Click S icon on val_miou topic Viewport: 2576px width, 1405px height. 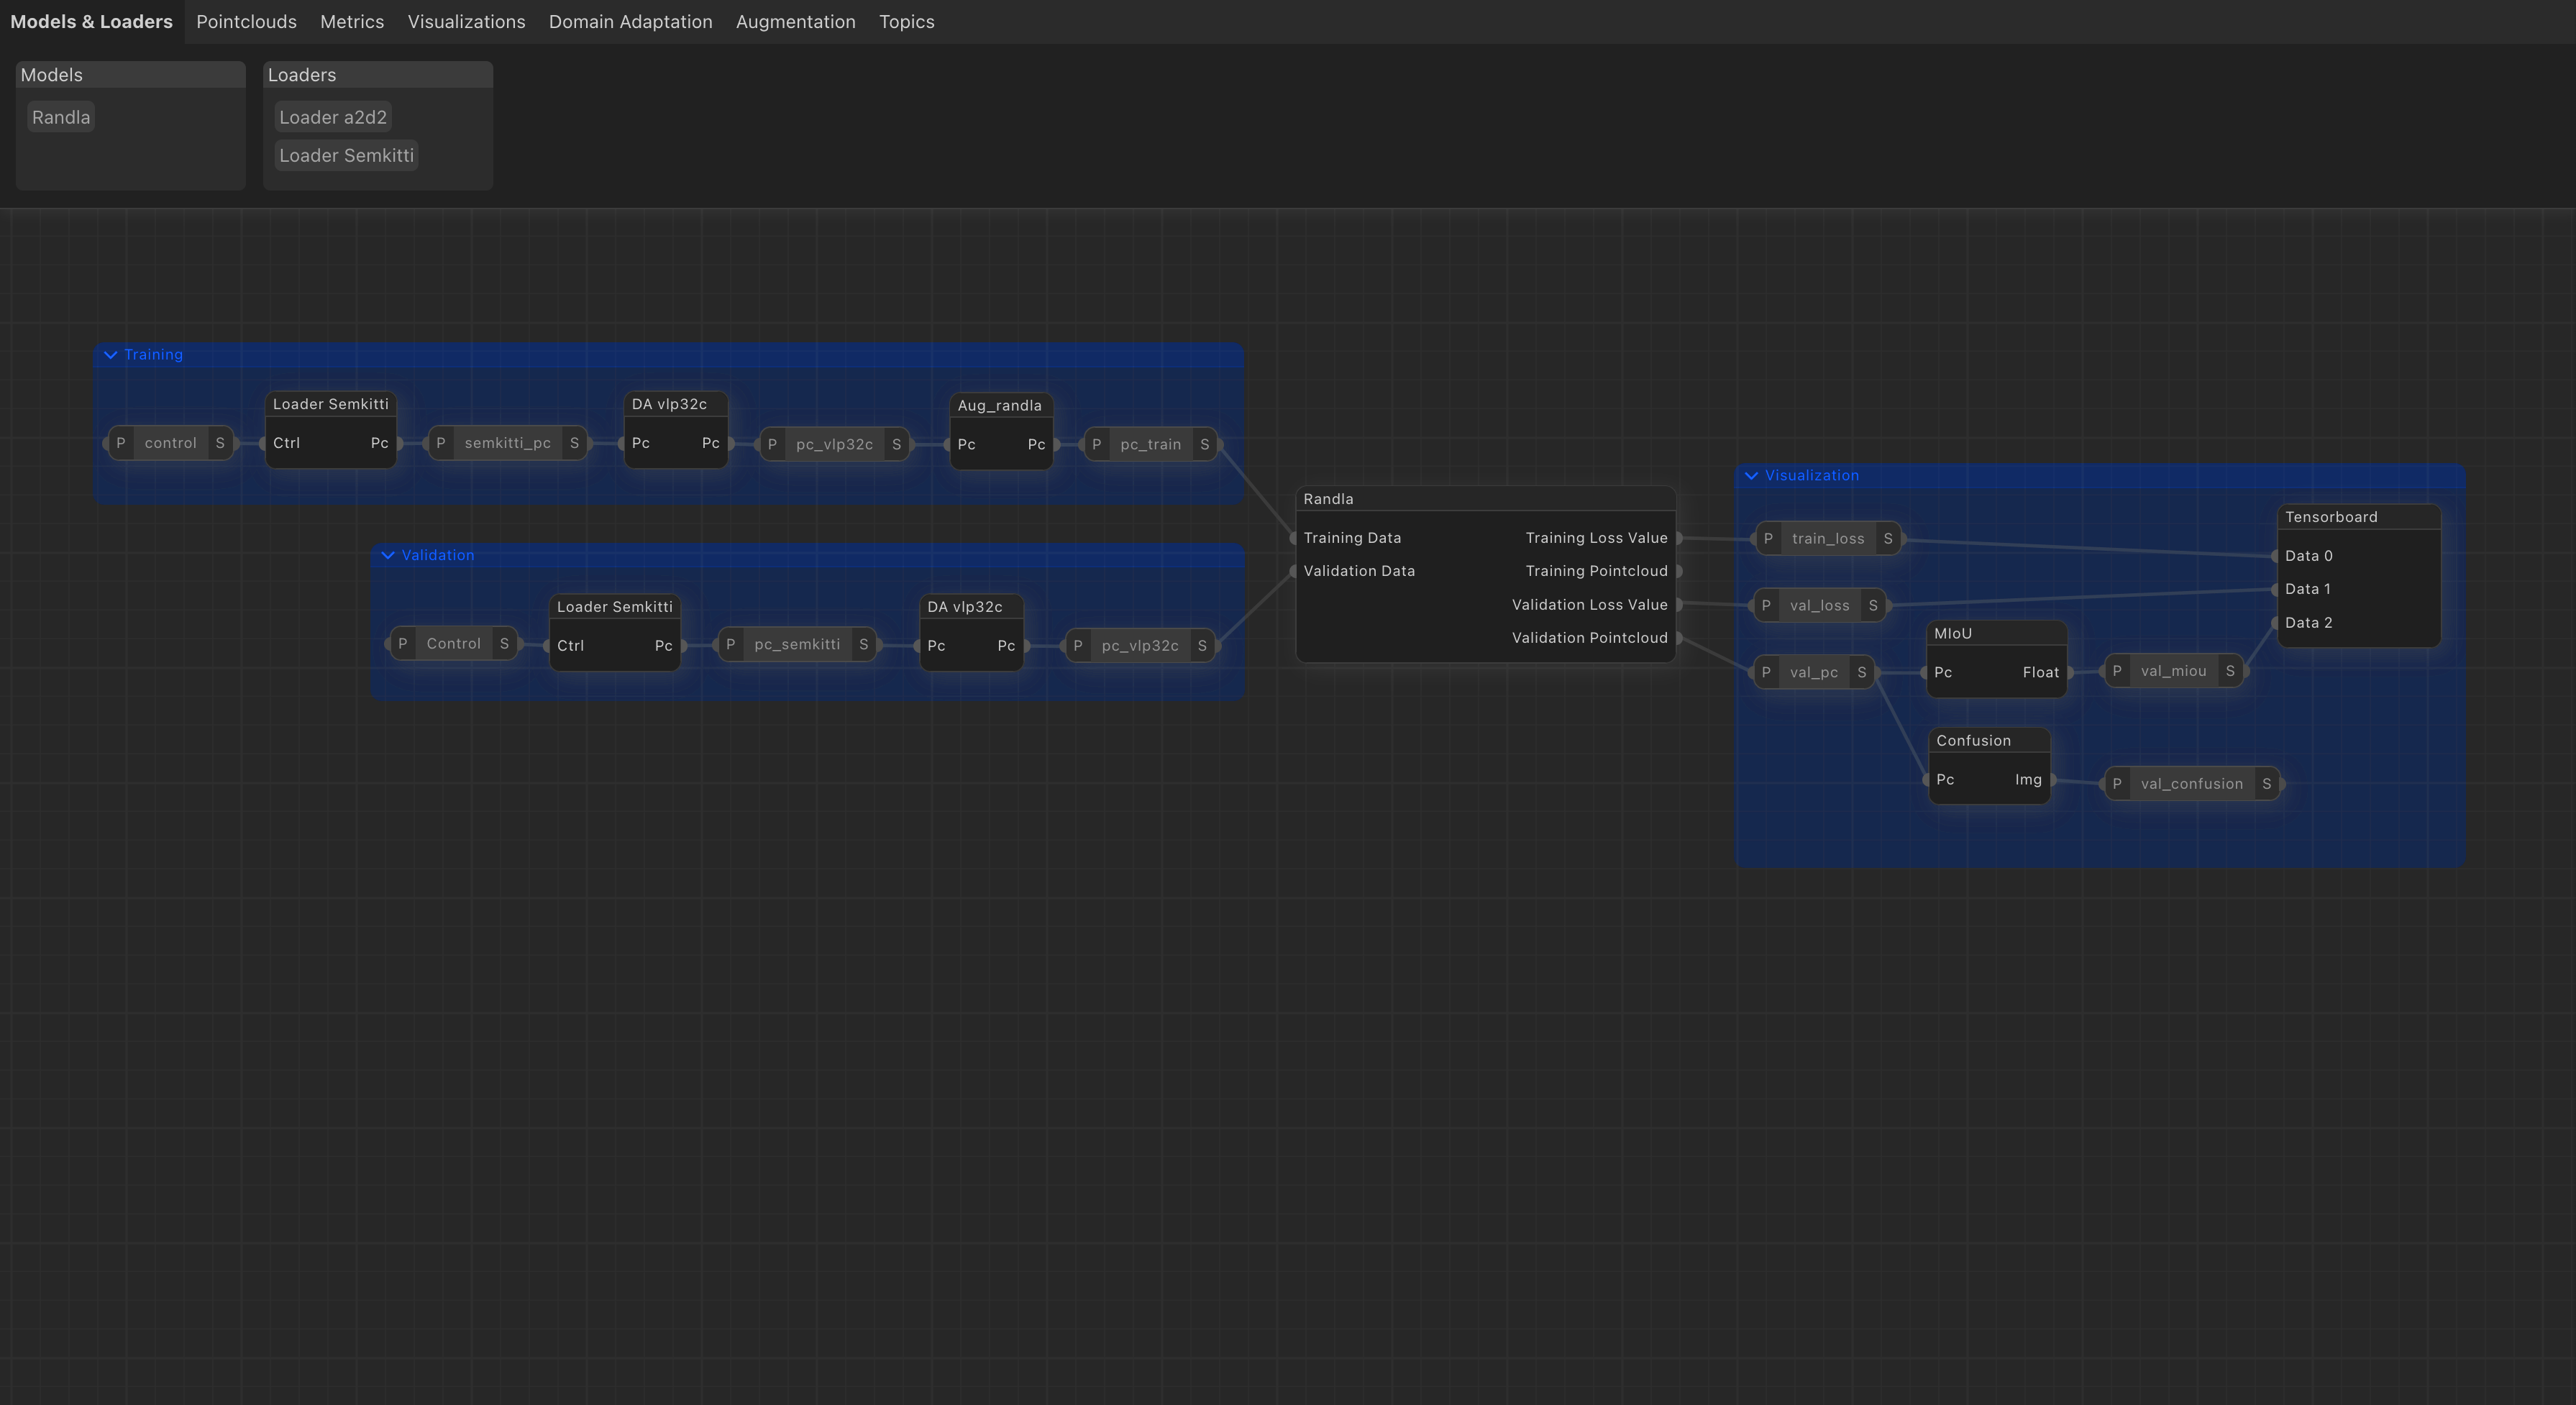point(2229,672)
